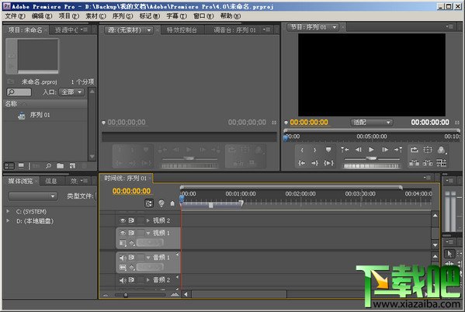Expand the 视频 2 track
The height and width of the screenshot is (312, 465).
coord(148,220)
